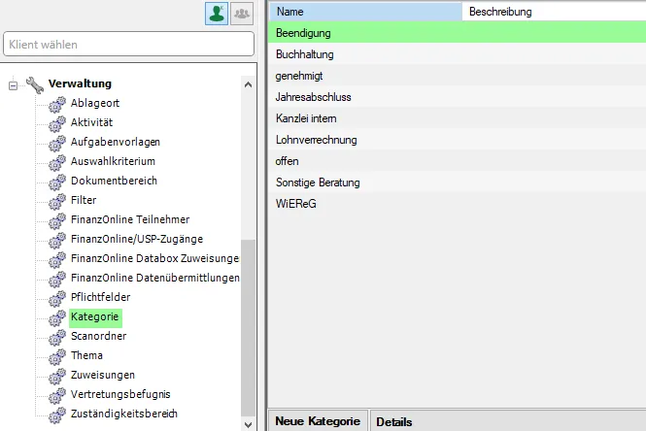Viewport: 646px width, 431px height.
Task: Open Zuweisungen in the tree
Action: (x=103, y=375)
